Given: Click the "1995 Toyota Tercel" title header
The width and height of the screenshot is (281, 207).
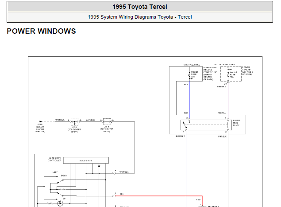Looking at the screenshot, I should click(140, 7).
